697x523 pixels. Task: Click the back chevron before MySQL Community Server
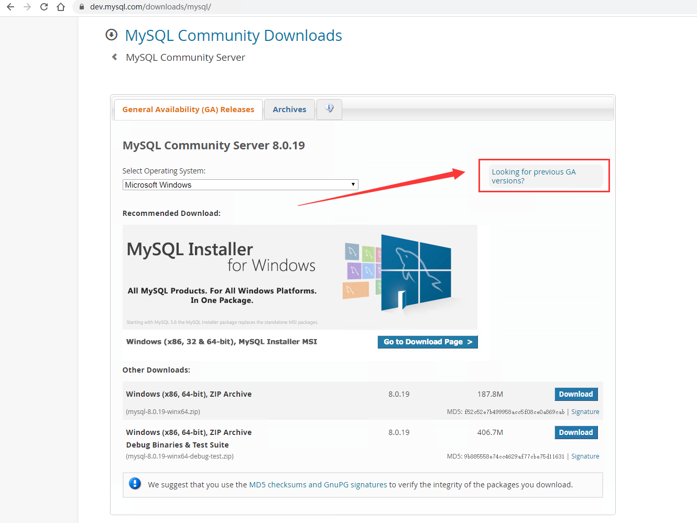(x=114, y=57)
